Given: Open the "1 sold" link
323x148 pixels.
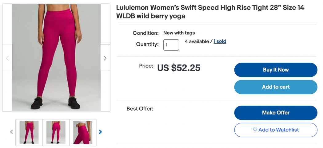Looking at the screenshot, I should tap(220, 41).
